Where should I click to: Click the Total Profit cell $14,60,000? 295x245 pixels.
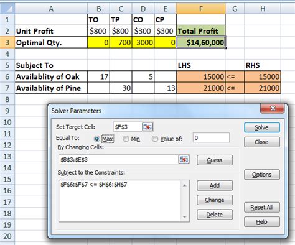(x=201, y=42)
